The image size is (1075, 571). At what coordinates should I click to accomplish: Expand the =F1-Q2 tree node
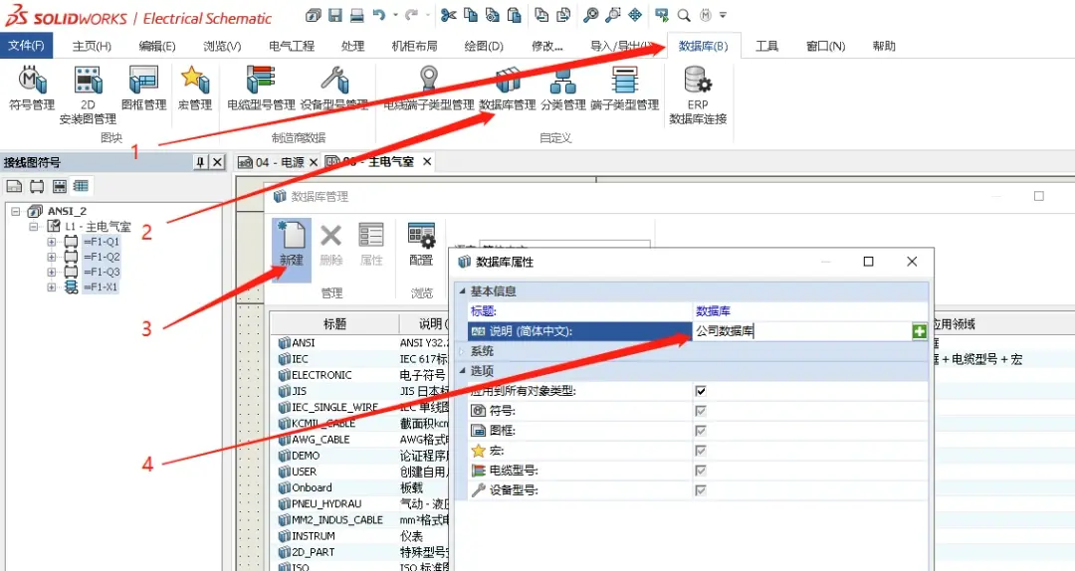click(x=52, y=257)
